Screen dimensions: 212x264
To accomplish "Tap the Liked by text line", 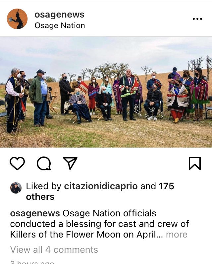I will 100,191.
